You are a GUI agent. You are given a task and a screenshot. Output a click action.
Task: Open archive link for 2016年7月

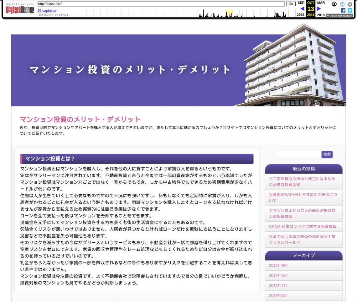278,286
